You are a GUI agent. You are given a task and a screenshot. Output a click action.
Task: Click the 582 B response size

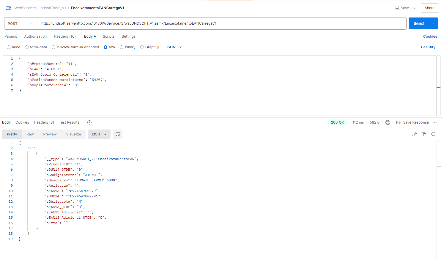[x=374, y=122]
